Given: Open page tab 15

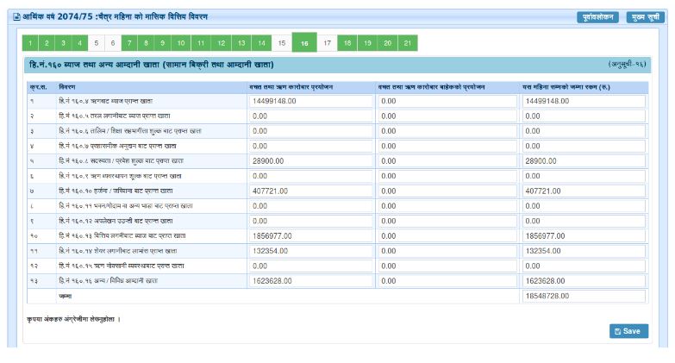Looking at the screenshot, I should pos(281,43).
